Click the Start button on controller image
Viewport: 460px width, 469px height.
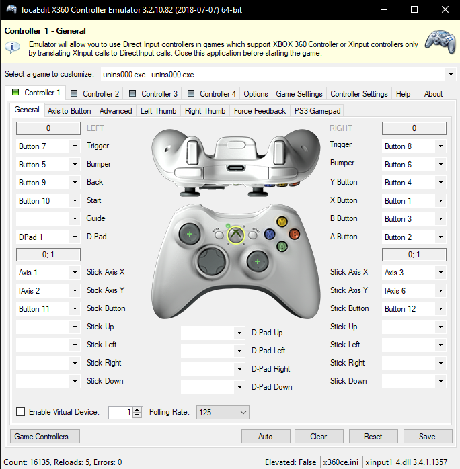tap(253, 235)
